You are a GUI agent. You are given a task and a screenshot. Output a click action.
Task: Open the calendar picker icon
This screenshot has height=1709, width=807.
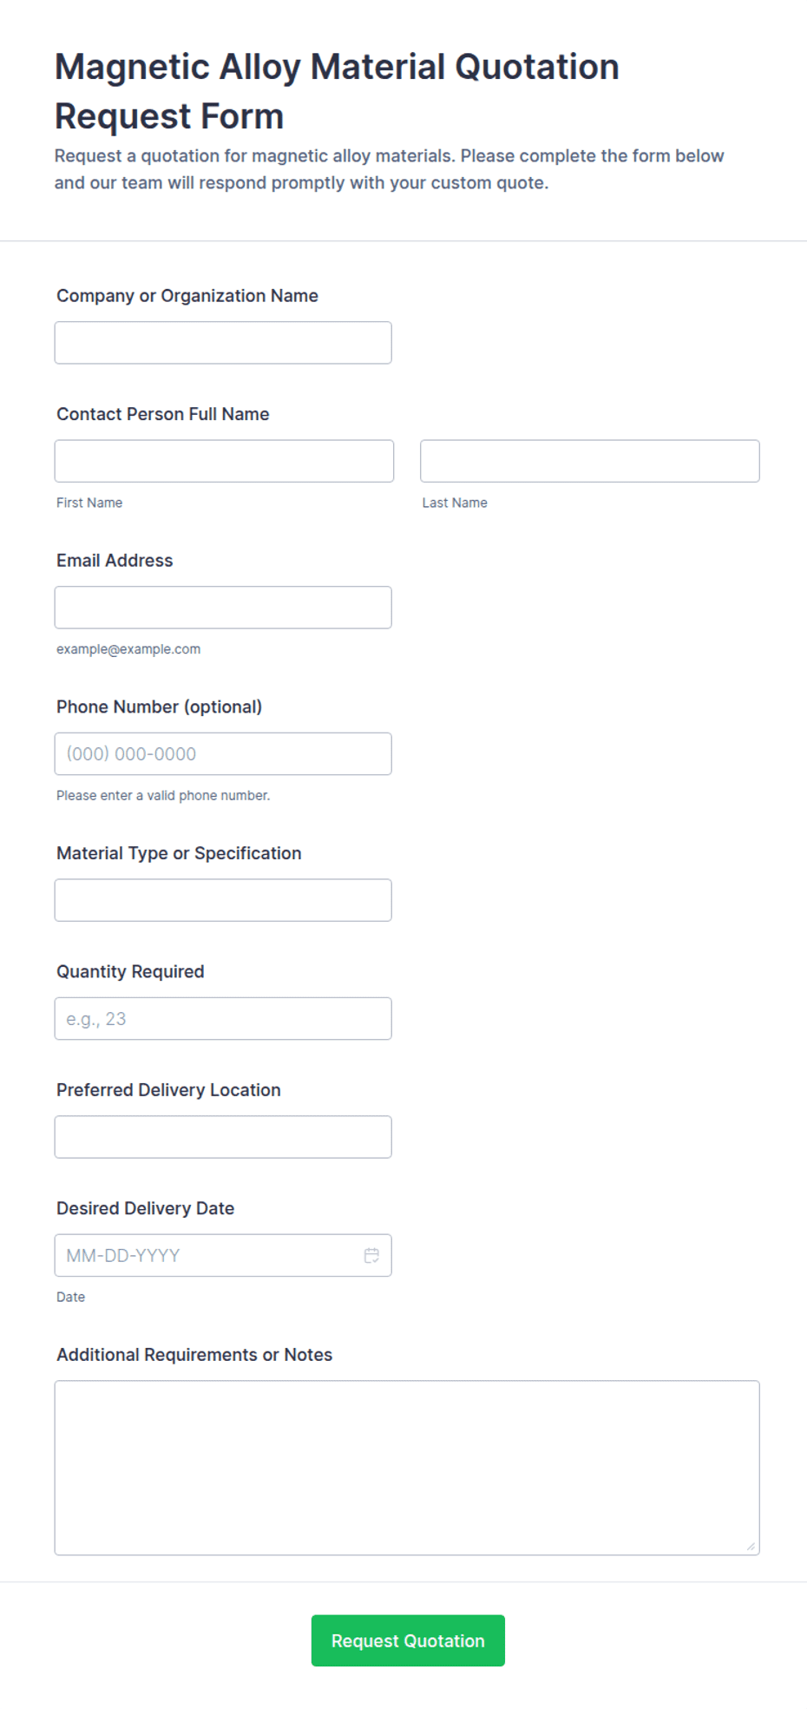pyautogui.click(x=371, y=1255)
